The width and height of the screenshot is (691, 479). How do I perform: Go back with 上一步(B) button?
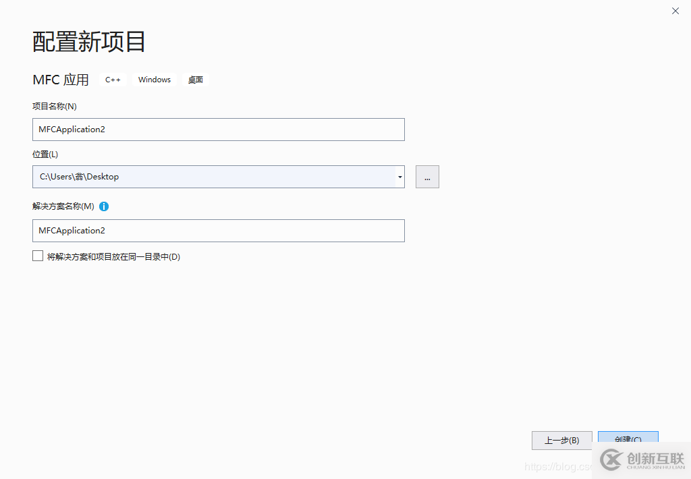[561, 441]
